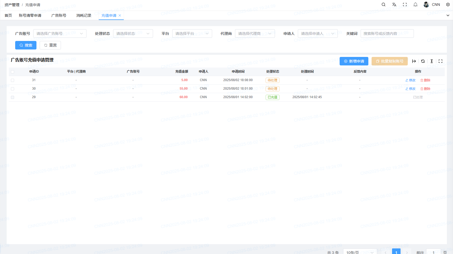Open the settings gear icon
This screenshot has height=254, width=453.
pyautogui.click(x=448, y=5)
